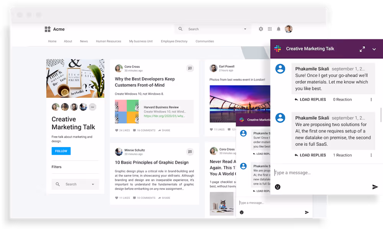383x229 pixels.
Task: Click comment icon on Minnie Schultz post
Action: coord(190,152)
